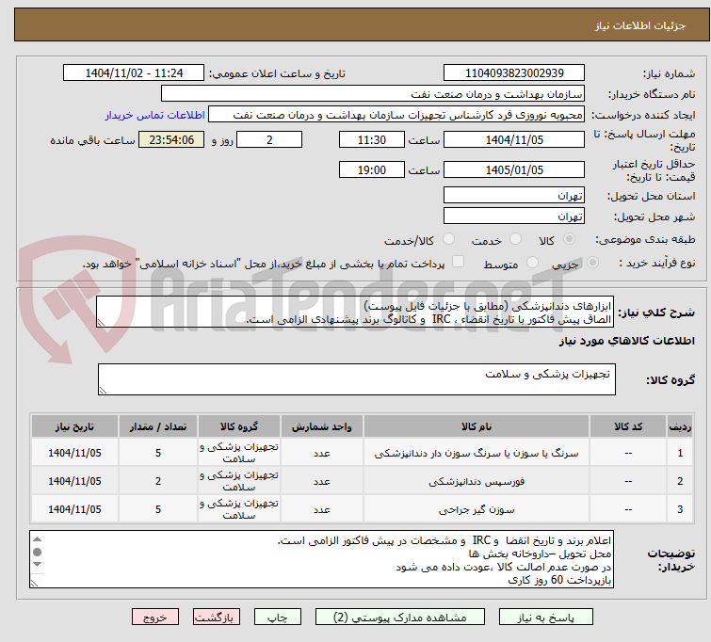Click date 1404/11/05 in سوزن گیر row
The width and height of the screenshot is (711, 642).
(74, 509)
